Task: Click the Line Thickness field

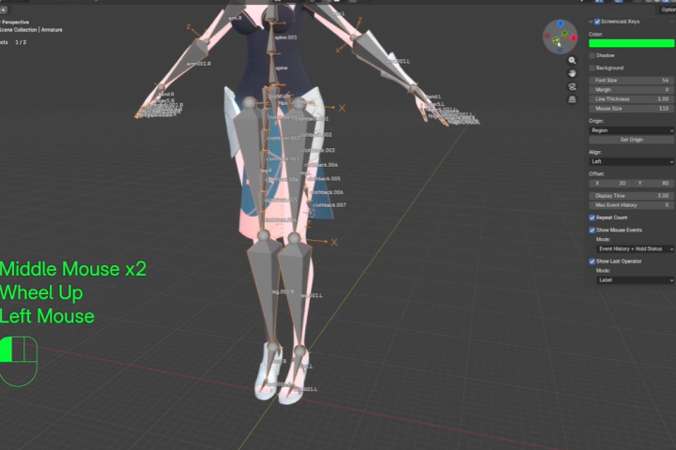Action: tap(631, 99)
